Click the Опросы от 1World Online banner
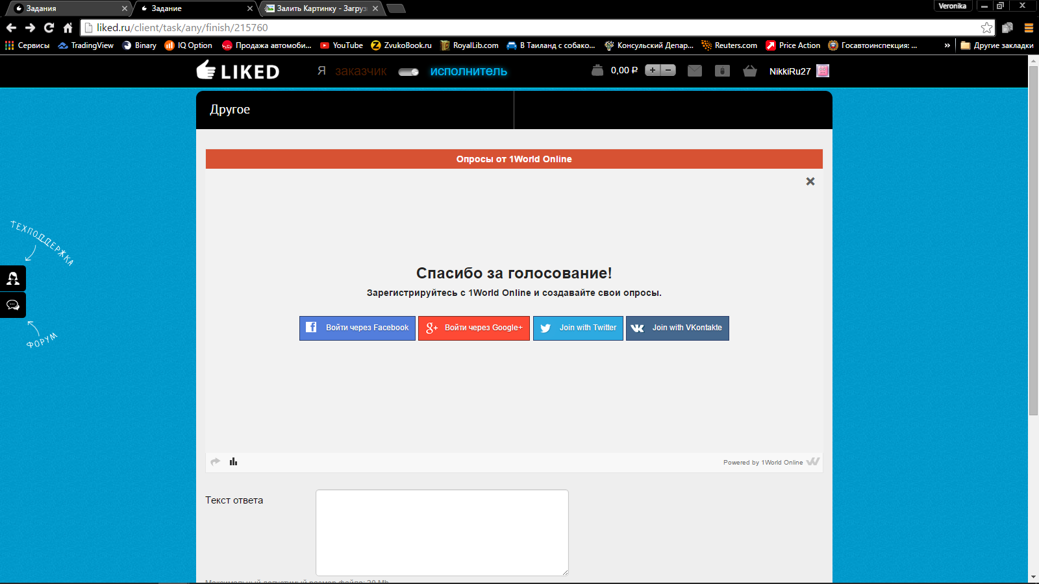1039x584 pixels. coord(514,159)
